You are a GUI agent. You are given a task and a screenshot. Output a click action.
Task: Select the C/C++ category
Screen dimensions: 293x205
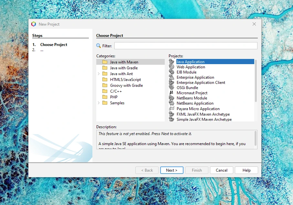click(131, 91)
